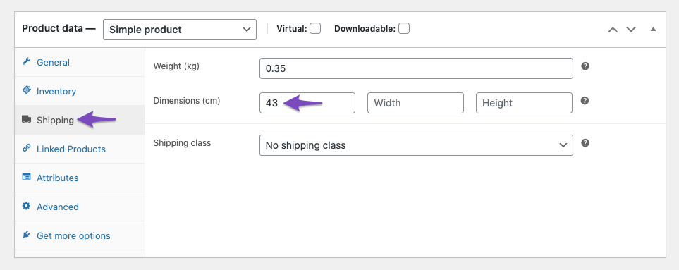Open the help tooltip for Dimensions

click(x=585, y=101)
